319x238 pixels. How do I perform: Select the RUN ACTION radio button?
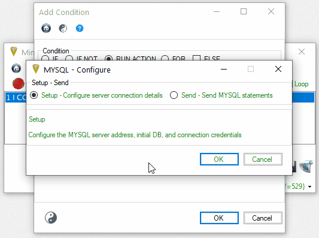coord(109,58)
